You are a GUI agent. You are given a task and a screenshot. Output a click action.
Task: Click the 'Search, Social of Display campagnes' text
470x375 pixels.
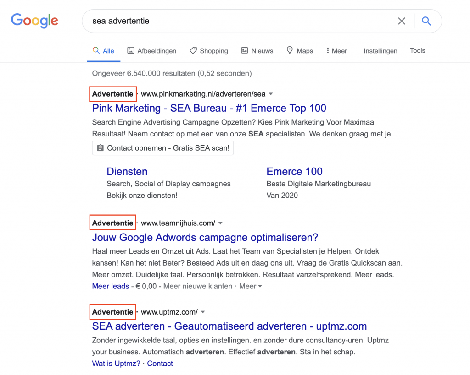pyautogui.click(x=169, y=184)
